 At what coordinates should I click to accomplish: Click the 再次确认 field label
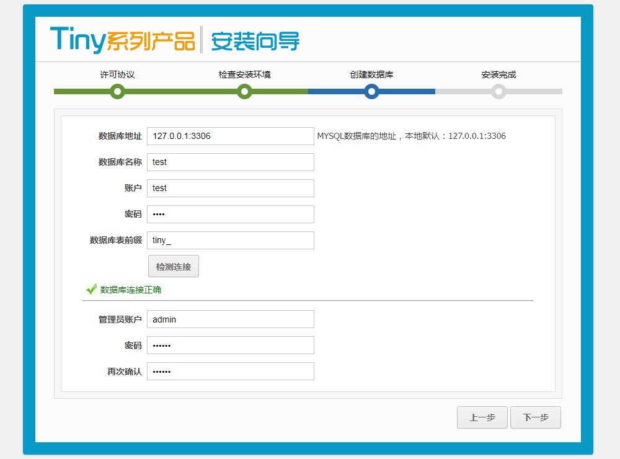pos(125,372)
